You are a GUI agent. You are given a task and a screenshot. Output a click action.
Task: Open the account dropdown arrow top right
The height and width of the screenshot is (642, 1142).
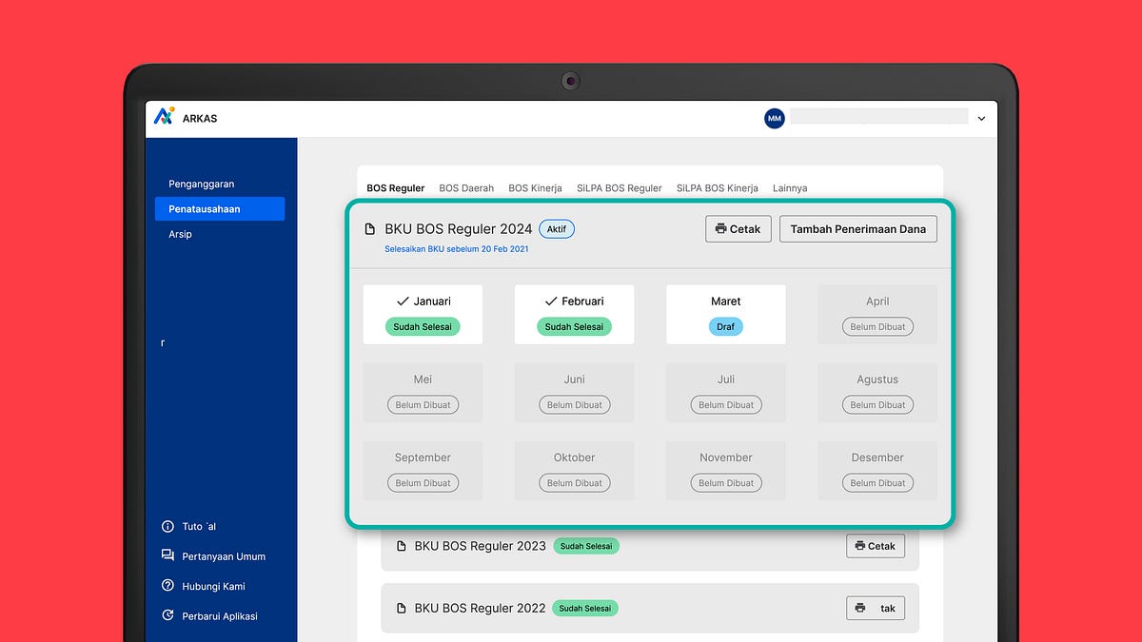[x=981, y=118]
